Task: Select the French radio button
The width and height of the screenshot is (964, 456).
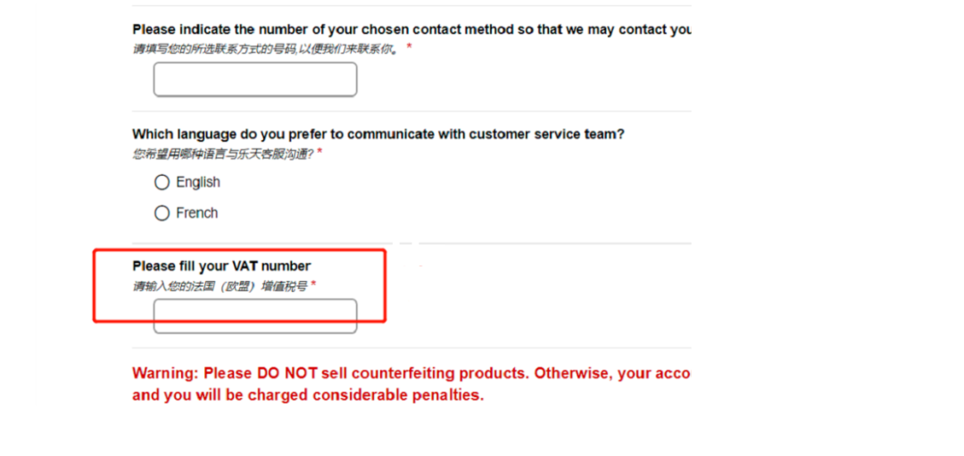Action: (x=162, y=213)
